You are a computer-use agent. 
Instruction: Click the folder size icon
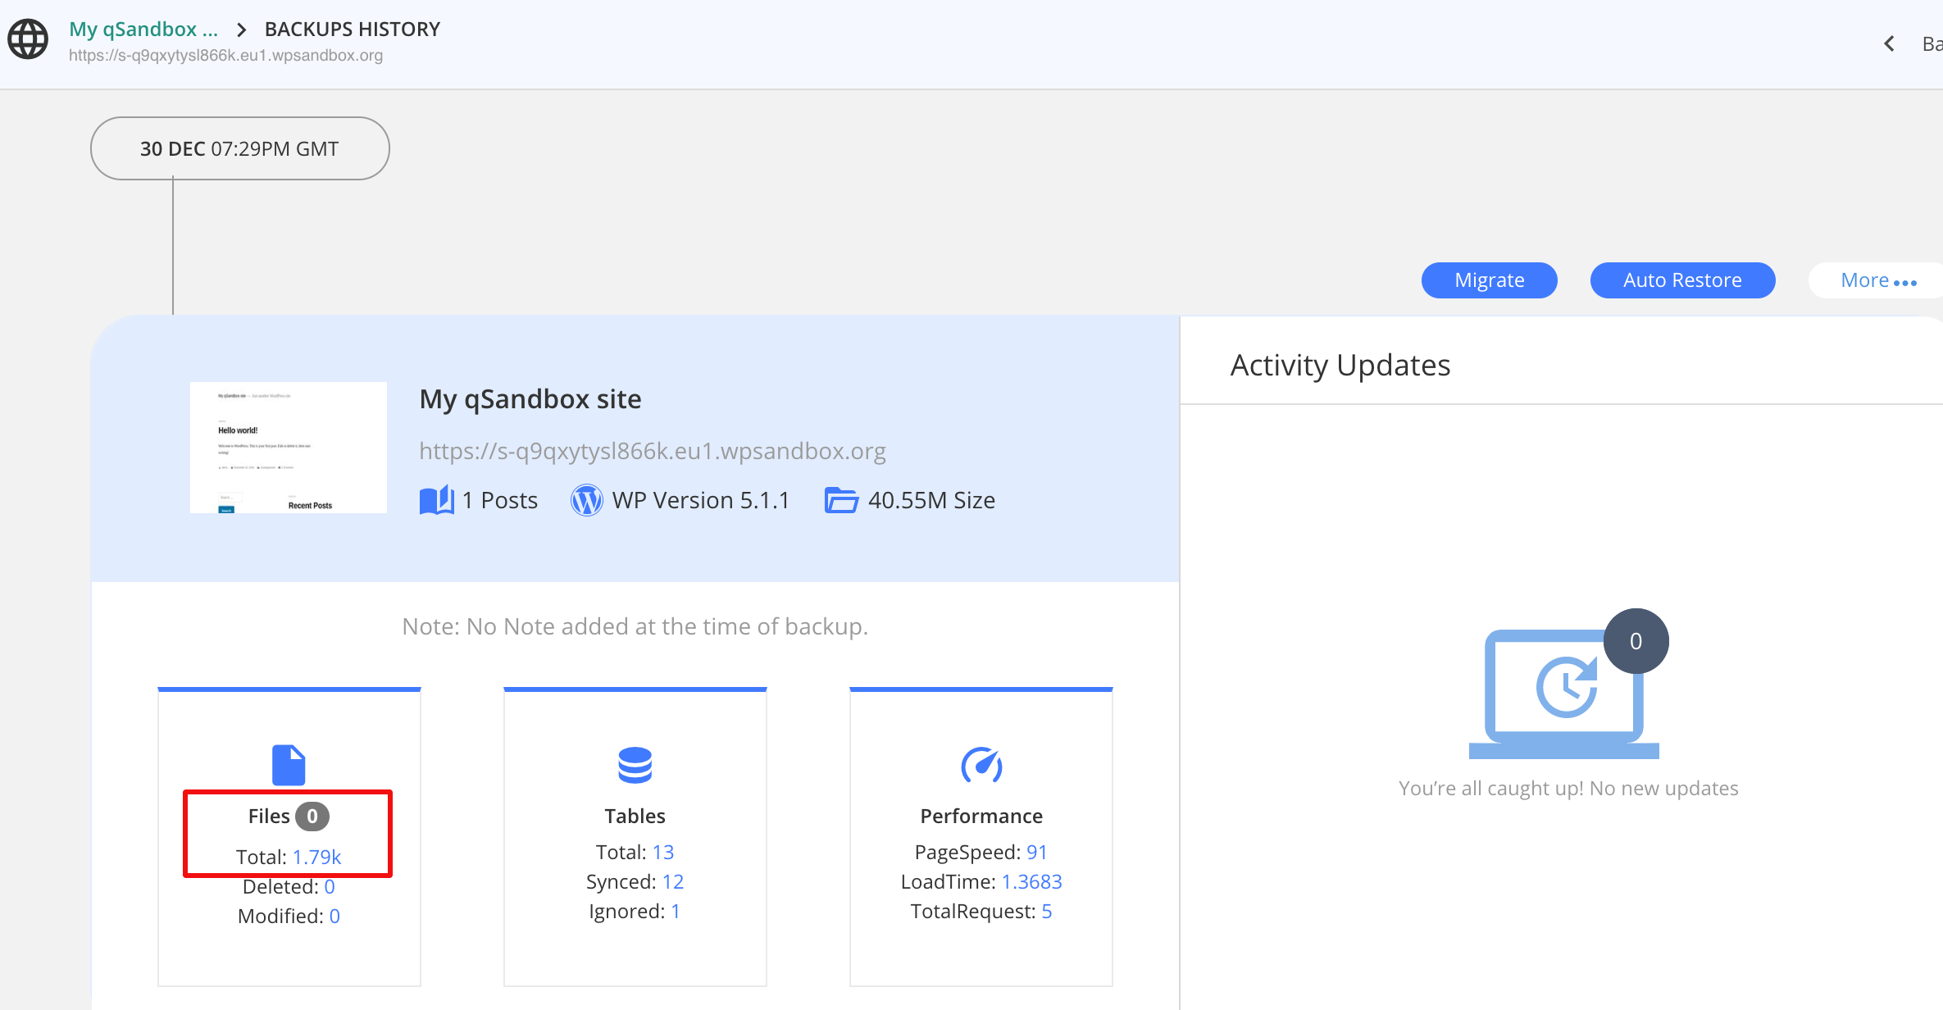[841, 500]
